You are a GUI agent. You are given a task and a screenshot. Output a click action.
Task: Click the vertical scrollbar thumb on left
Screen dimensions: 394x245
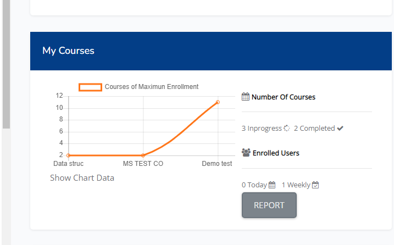tap(6, 64)
